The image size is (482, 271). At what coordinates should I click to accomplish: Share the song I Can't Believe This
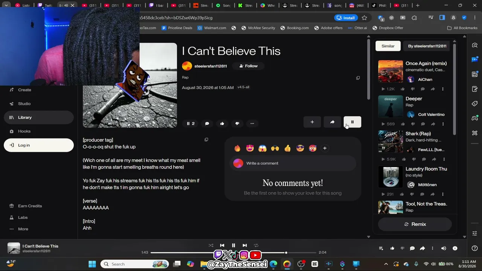(332, 122)
